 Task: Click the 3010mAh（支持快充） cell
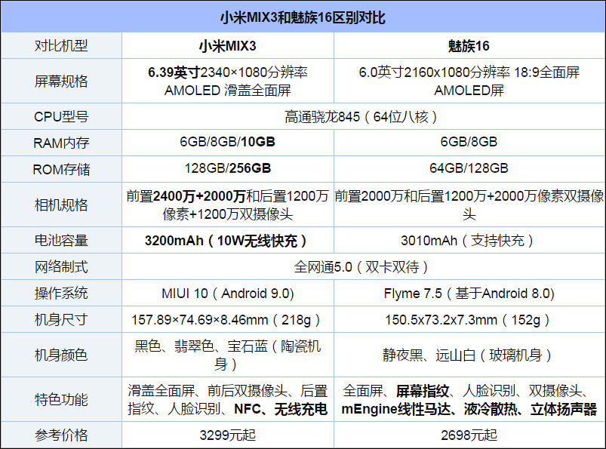(469, 240)
